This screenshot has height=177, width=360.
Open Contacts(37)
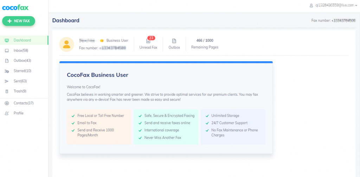(24, 103)
